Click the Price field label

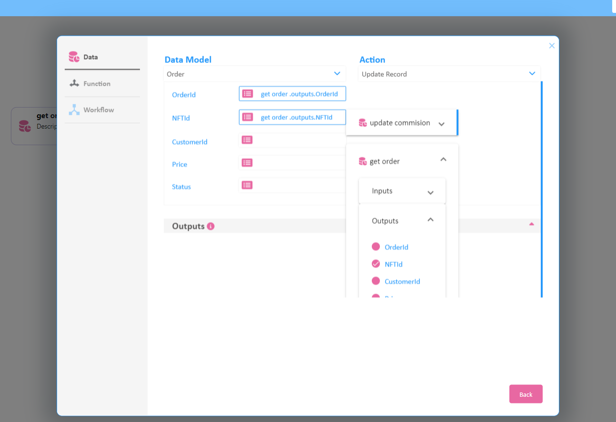point(179,164)
